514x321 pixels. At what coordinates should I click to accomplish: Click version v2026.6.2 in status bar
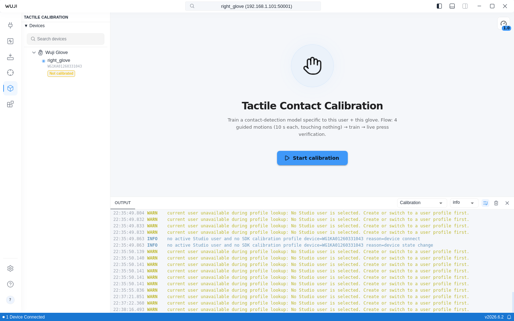click(494, 317)
